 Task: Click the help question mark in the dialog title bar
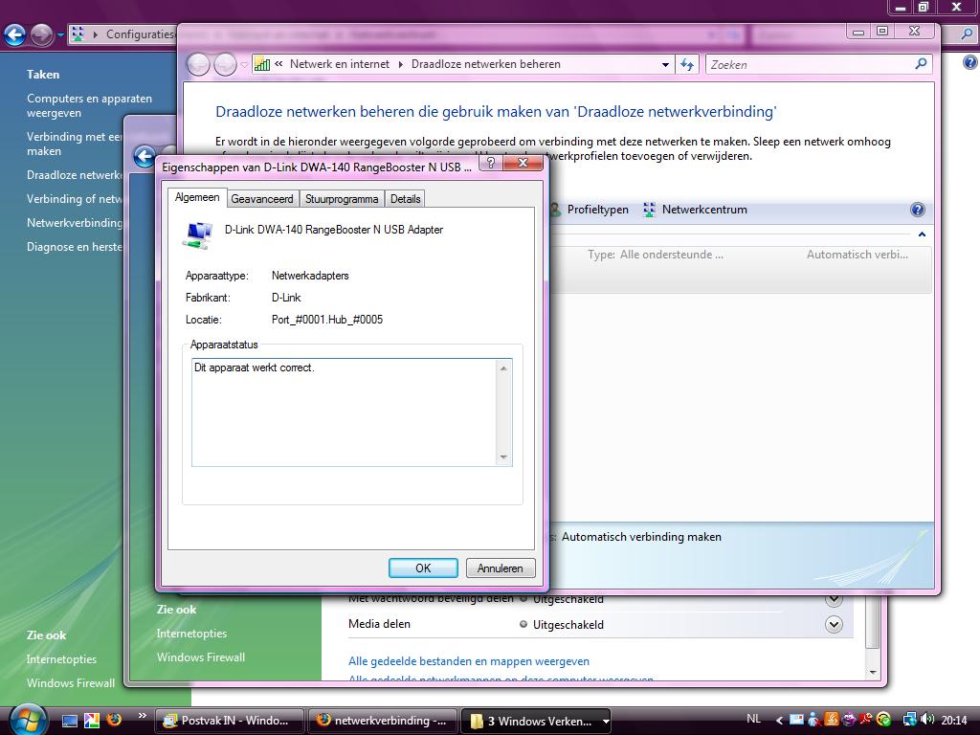[x=491, y=163]
